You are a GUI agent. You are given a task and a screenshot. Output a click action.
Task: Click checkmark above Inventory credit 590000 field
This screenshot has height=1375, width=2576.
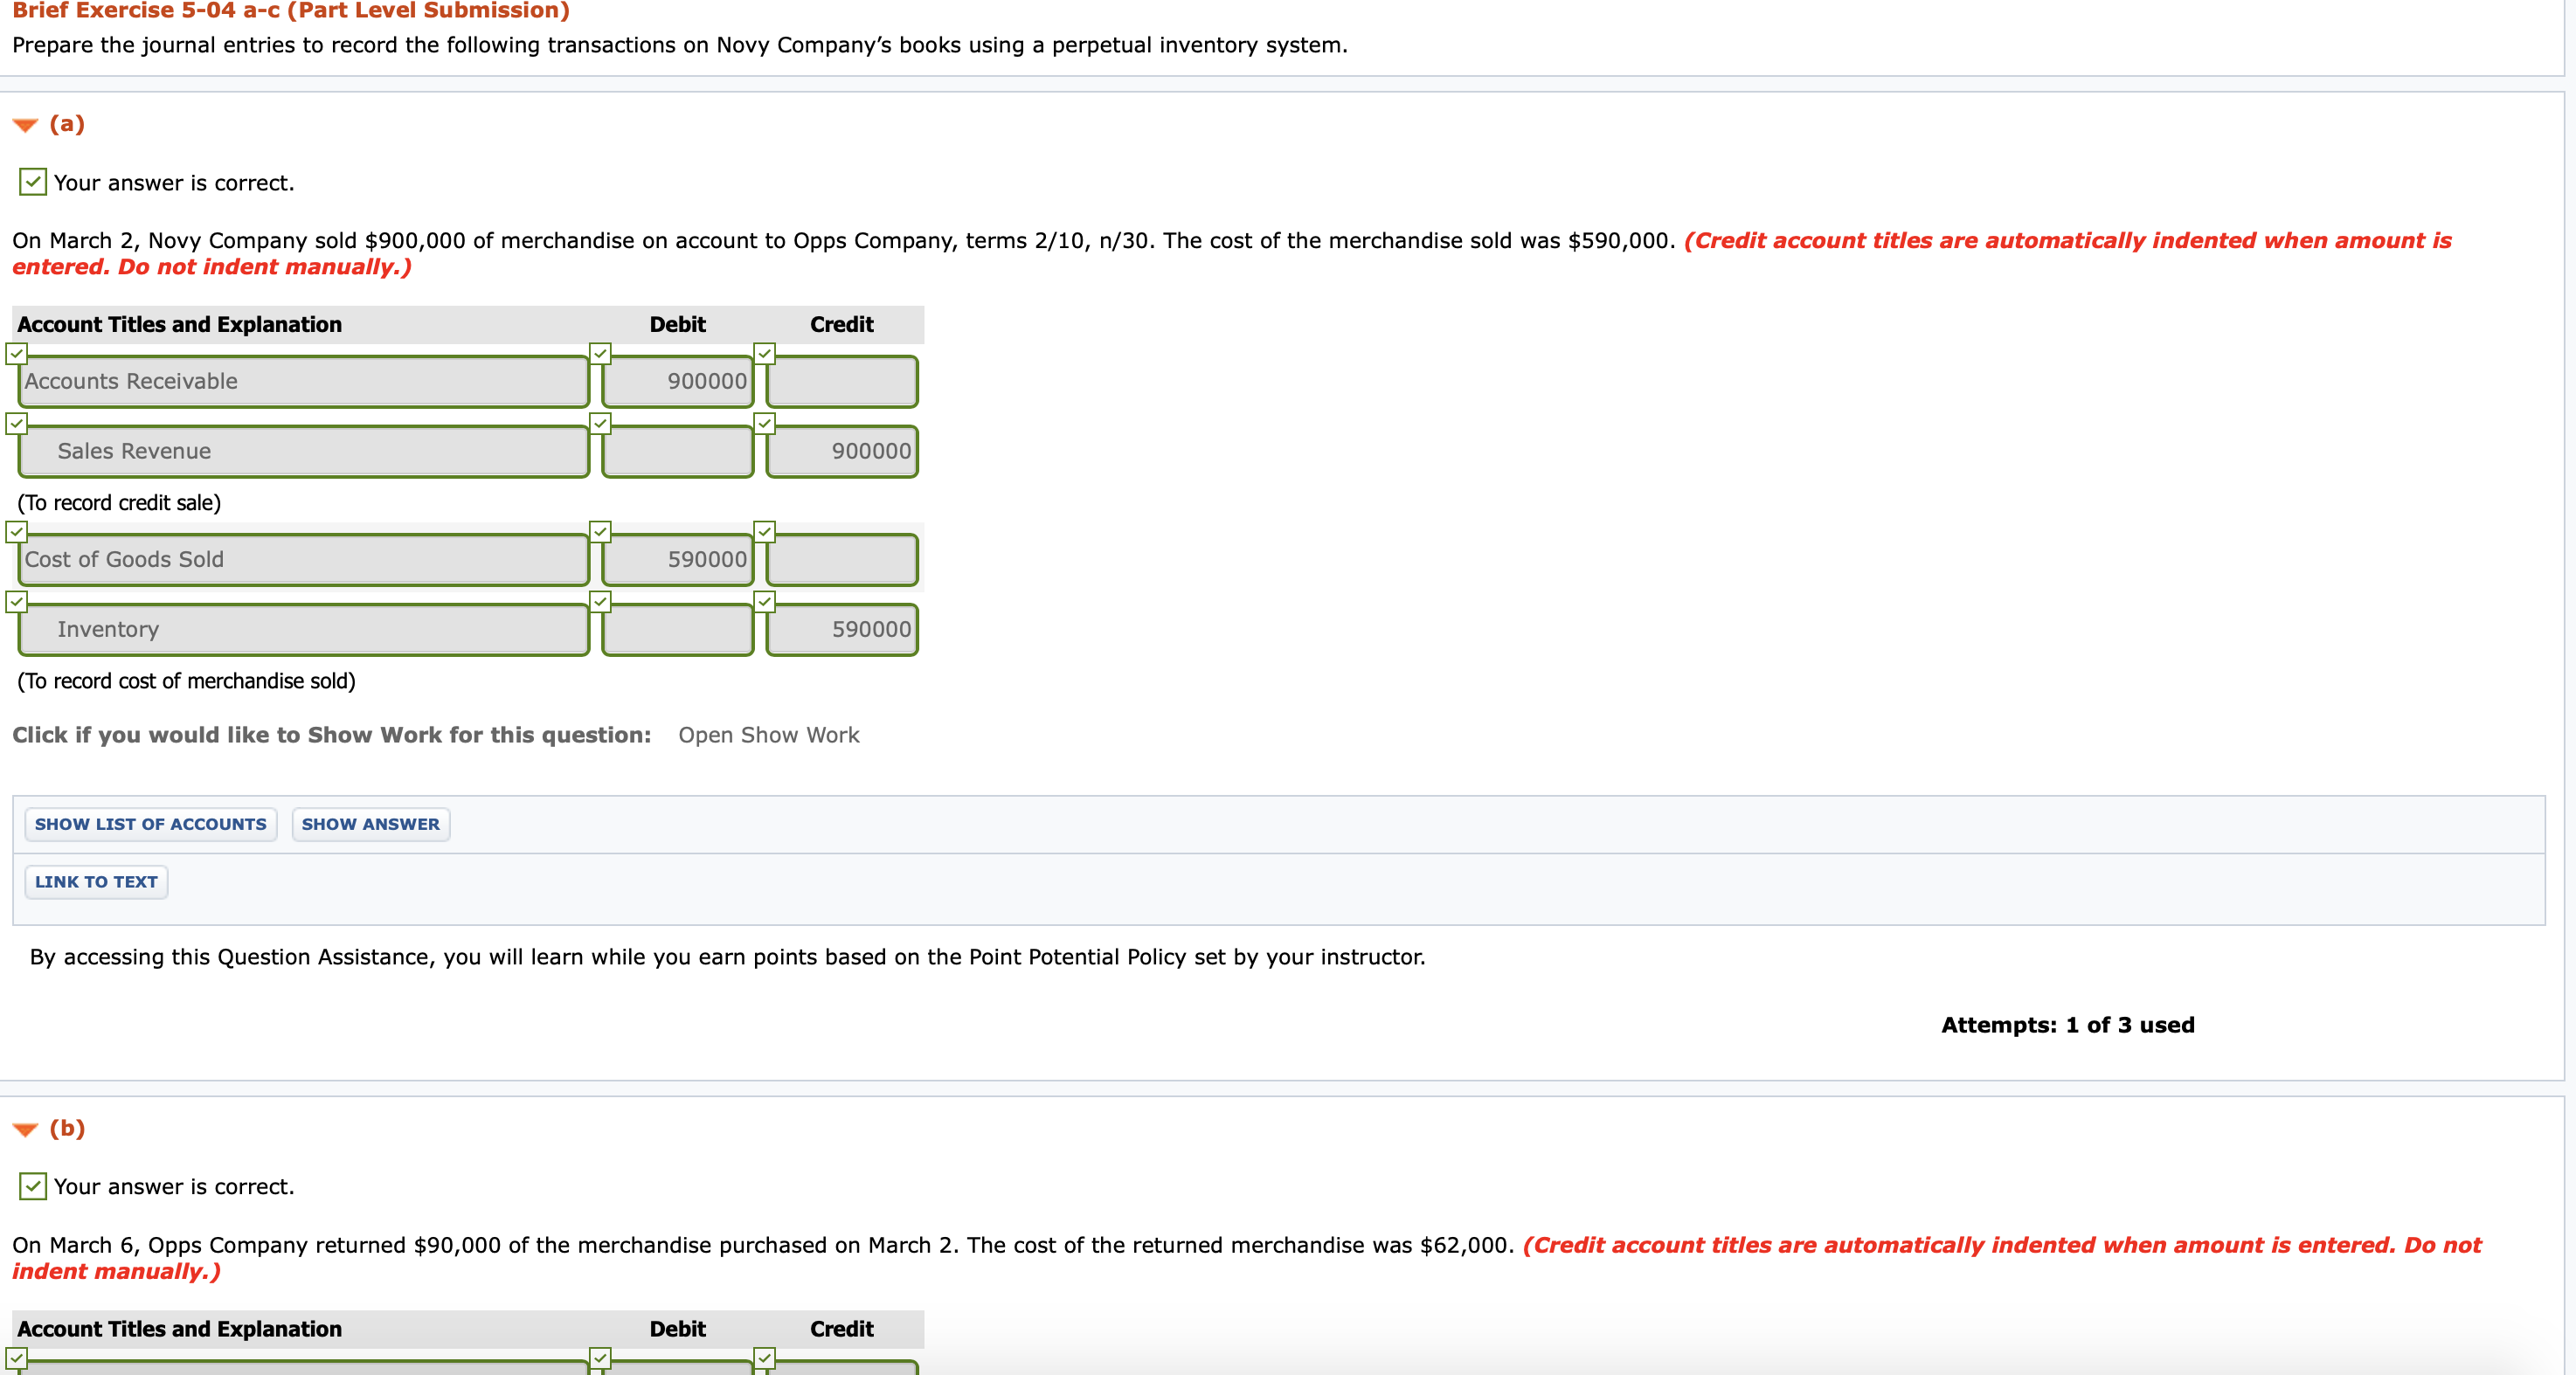tap(765, 602)
